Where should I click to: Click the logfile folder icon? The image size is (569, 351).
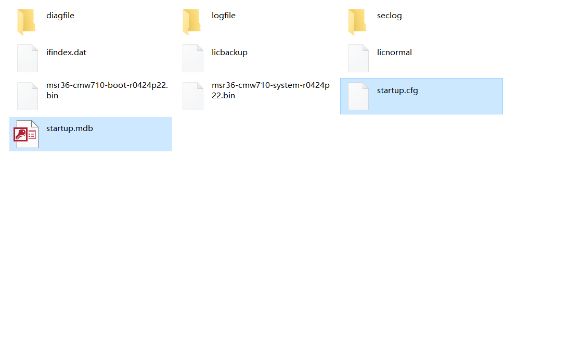click(x=192, y=22)
